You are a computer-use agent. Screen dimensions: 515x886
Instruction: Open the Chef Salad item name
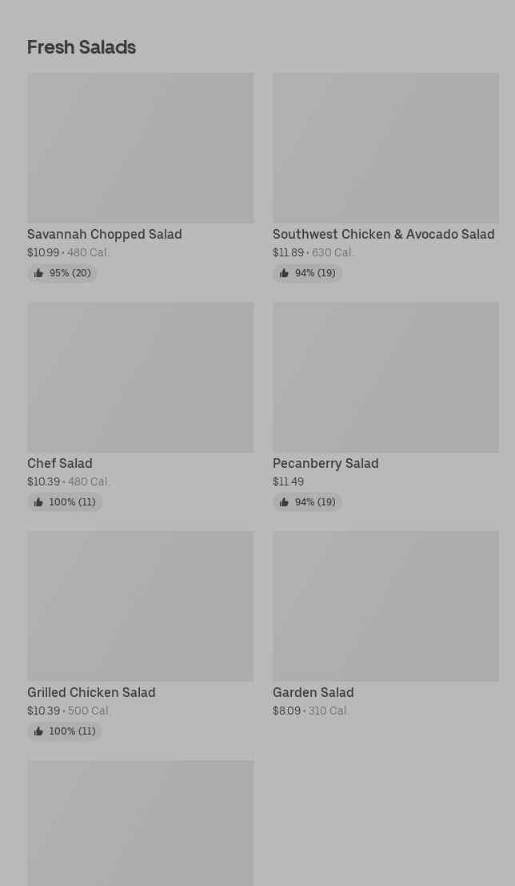coord(60,464)
